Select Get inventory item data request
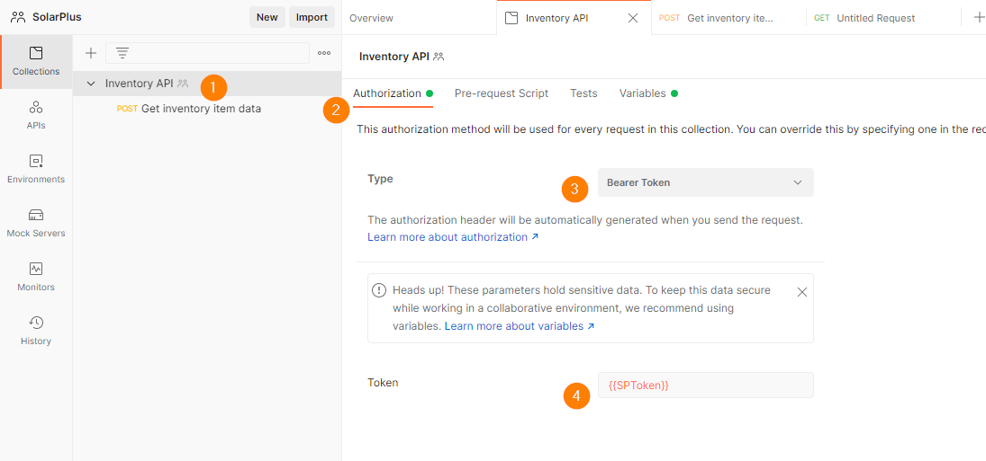This screenshot has height=461, width=986. [x=201, y=109]
